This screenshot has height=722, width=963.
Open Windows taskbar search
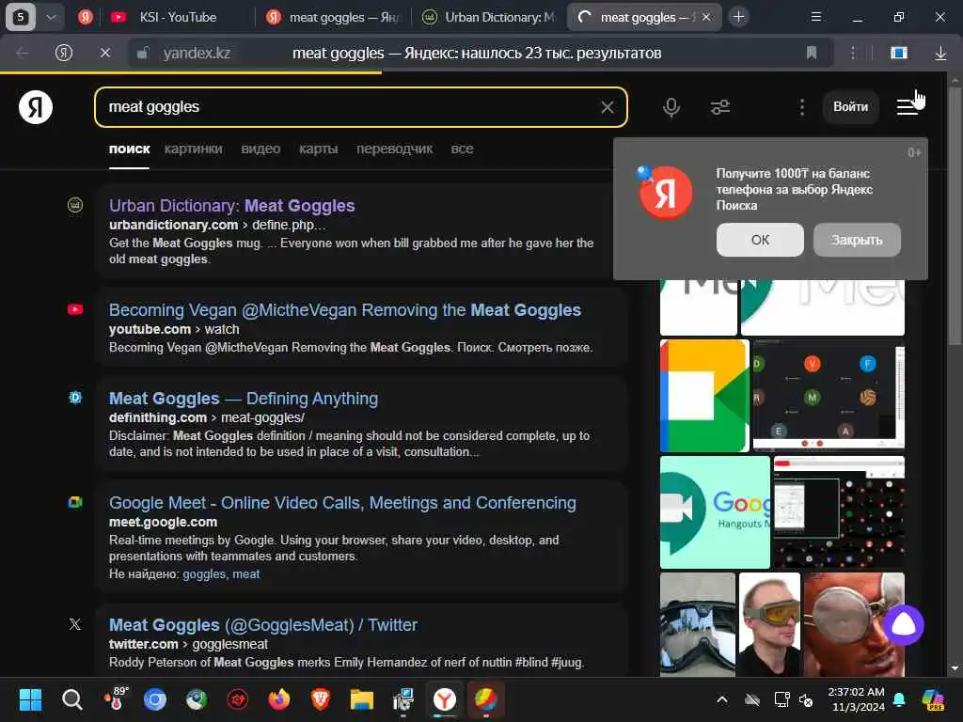tap(71, 699)
